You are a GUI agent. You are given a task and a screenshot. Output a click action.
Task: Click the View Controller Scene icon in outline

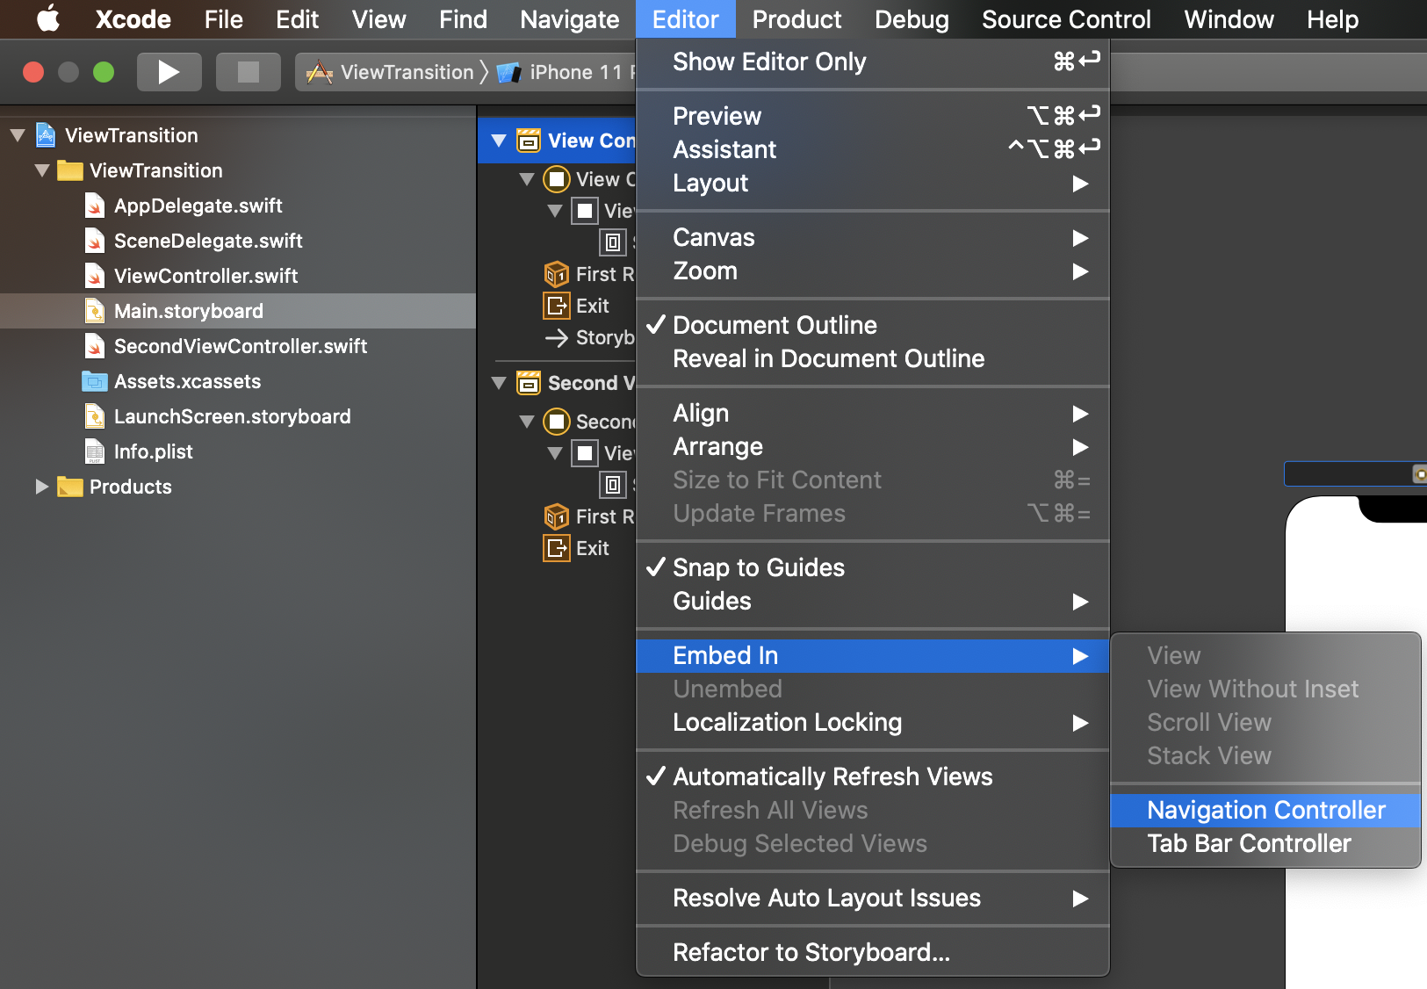[x=529, y=141]
